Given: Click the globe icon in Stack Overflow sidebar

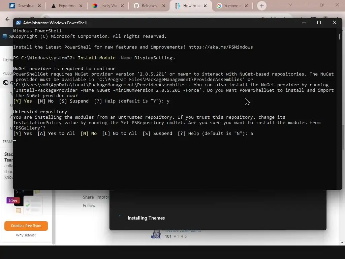Looking at the screenshot, I should click(x=5, y=83).
